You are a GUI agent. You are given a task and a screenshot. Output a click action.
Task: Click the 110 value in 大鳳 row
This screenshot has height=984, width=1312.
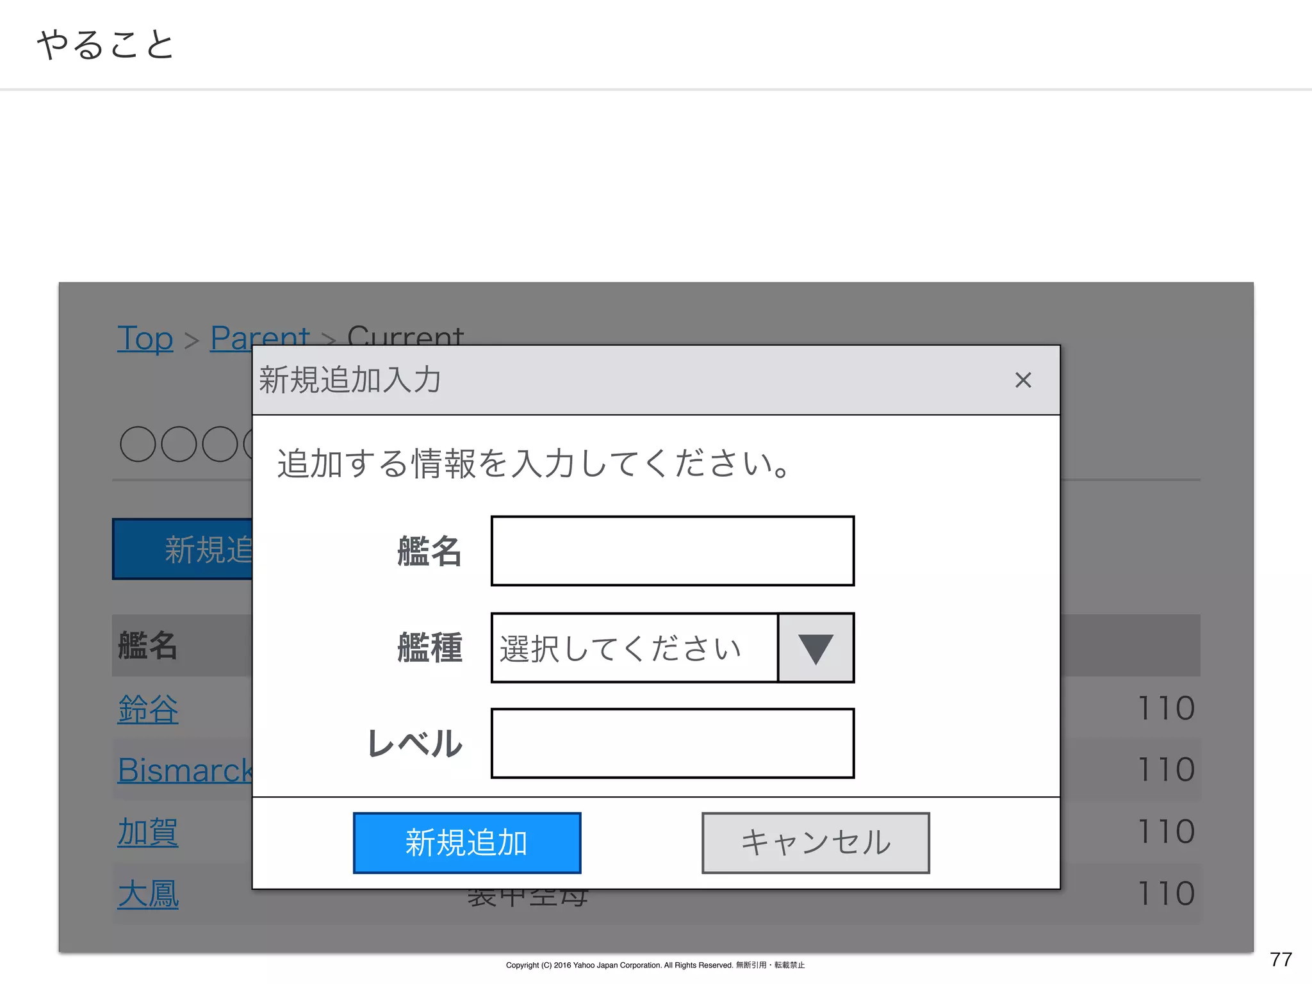1165,894
